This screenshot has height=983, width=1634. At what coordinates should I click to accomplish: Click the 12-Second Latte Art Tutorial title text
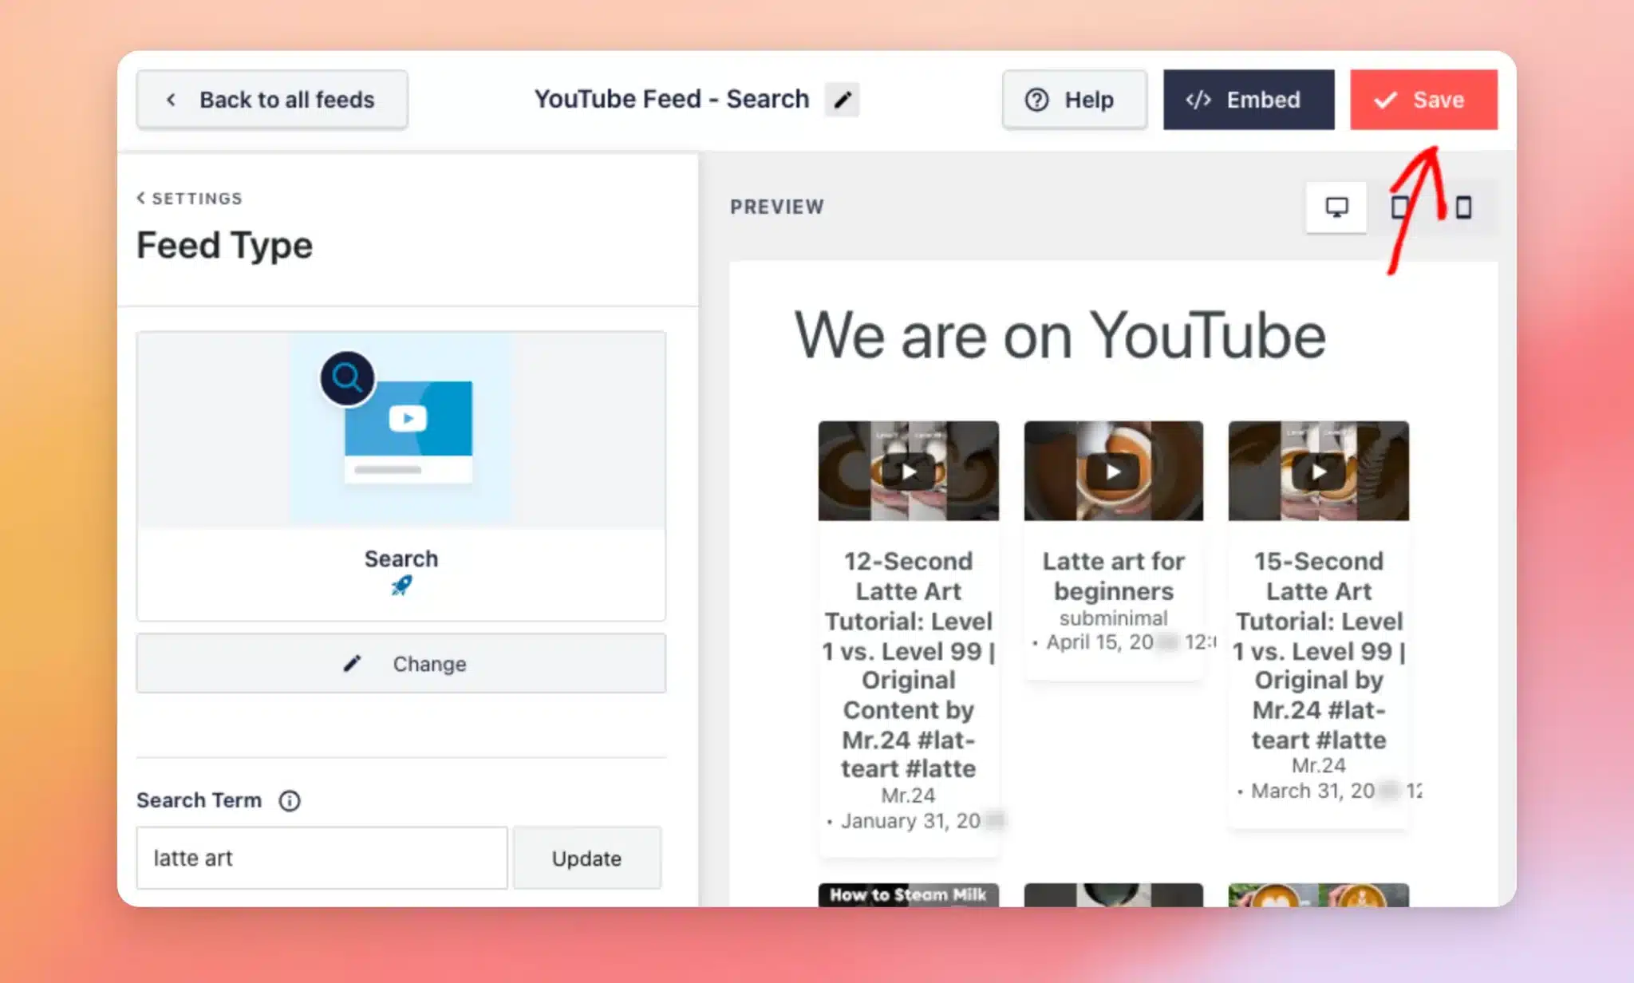pyautogui.click(x=909, y=665)
